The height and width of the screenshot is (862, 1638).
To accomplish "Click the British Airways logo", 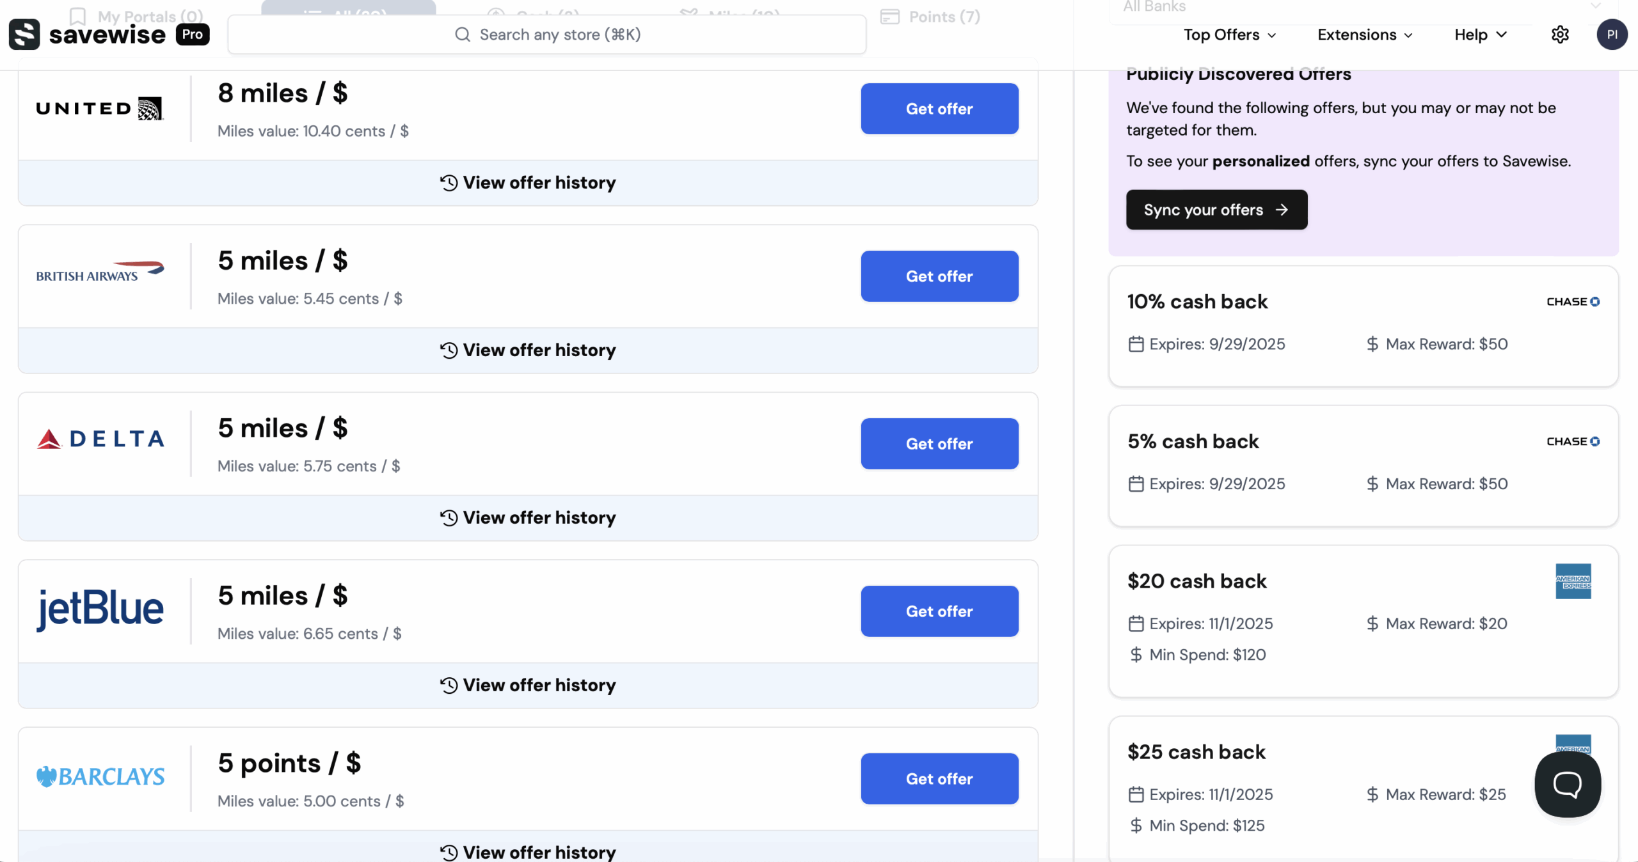I will [x=100, y=272].
